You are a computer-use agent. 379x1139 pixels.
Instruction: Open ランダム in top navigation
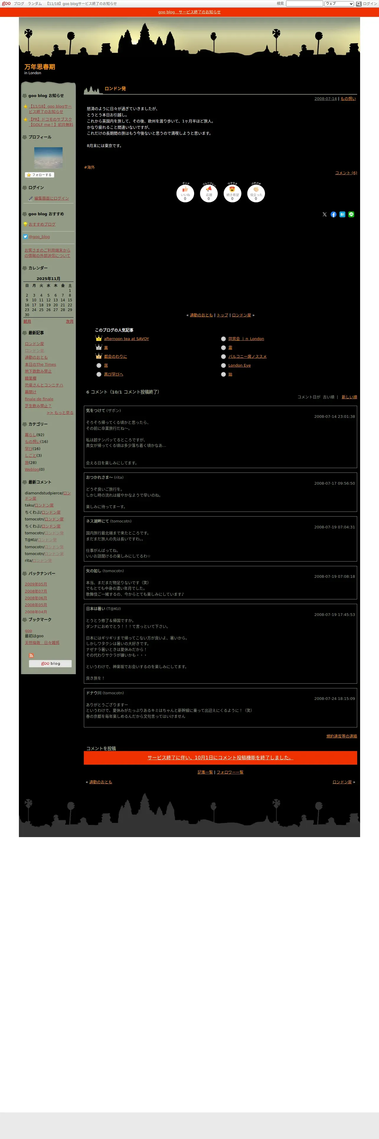(35, 4)
